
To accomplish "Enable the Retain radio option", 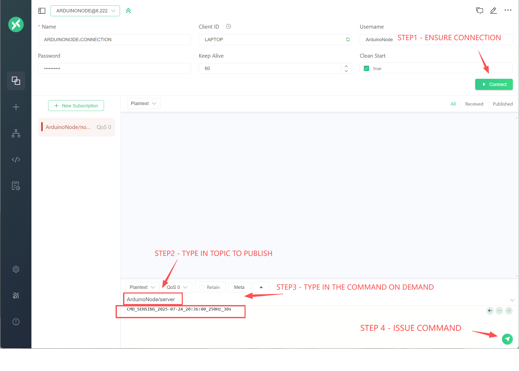I will 202,287.
